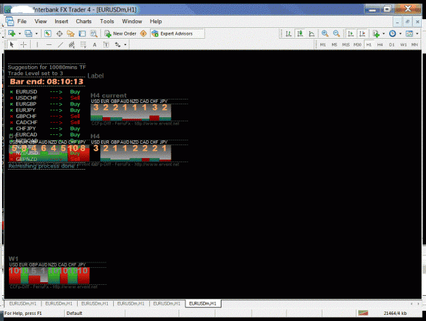Image resolution: width=426 pixels, height=321 pixels.
Task: Open the Templates icon
Action: tap(409, 33)
